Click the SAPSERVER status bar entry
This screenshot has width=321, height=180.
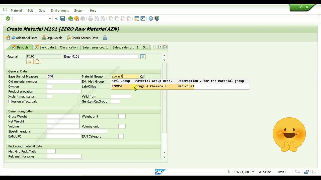266,172
